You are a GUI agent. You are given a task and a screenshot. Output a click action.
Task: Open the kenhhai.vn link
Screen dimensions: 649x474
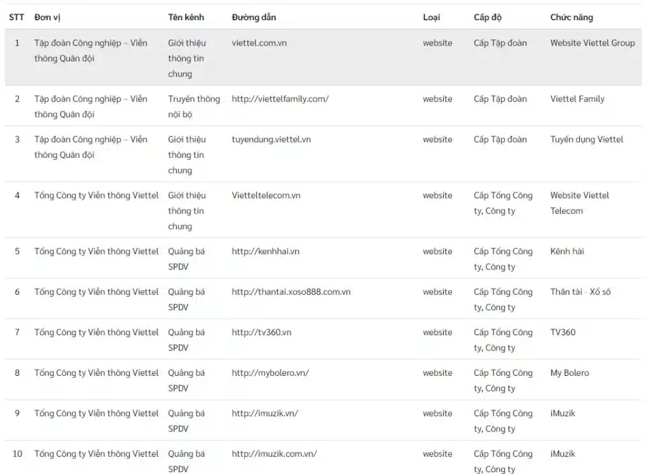(266, 251)
